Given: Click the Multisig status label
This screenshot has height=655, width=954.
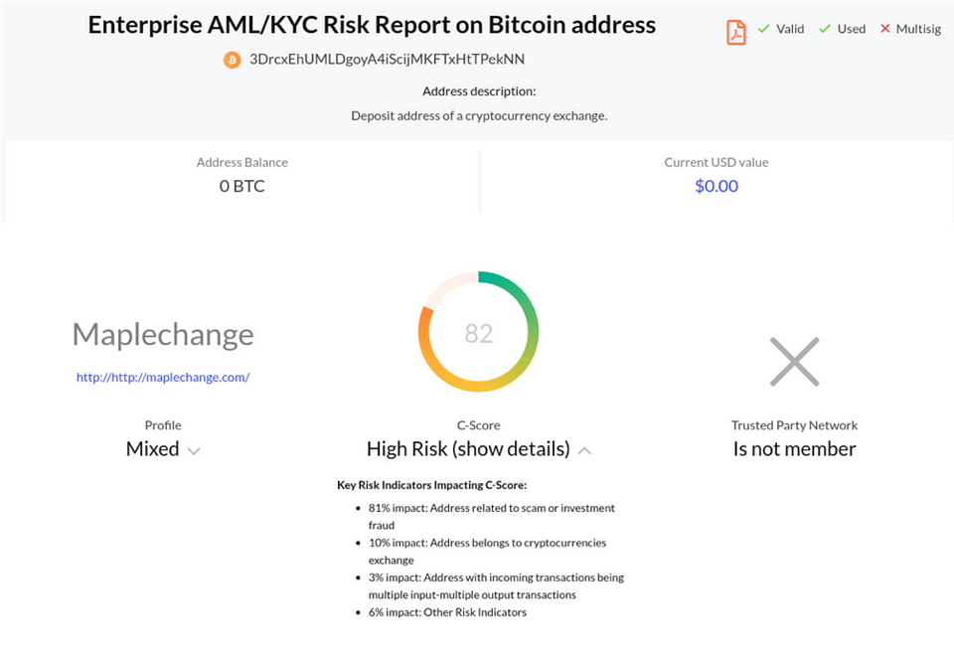Looking at the screenshot, I should point(918,29).
